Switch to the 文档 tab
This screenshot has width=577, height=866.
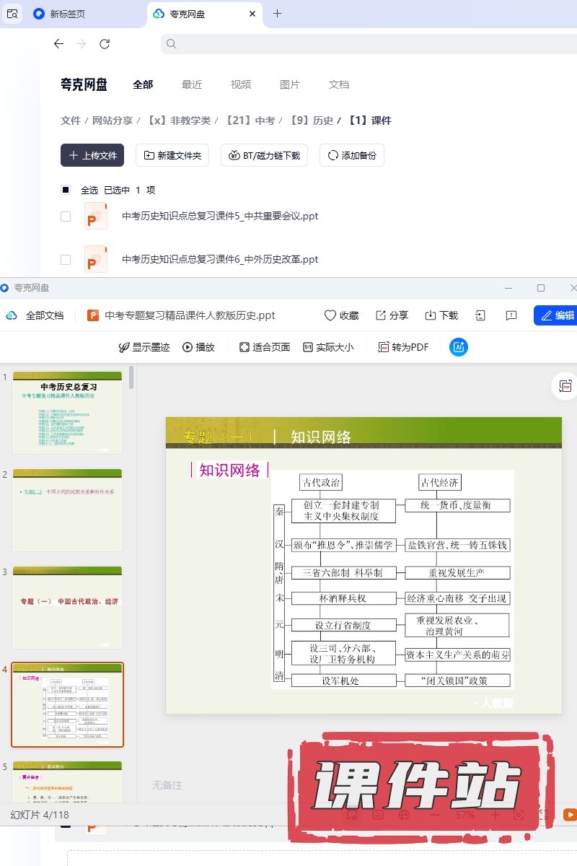pyautogui.click(x=339, y=84)
